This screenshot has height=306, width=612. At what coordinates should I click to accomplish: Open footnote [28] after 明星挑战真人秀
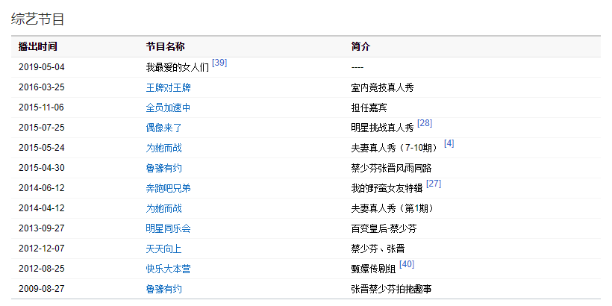(425, 123)
